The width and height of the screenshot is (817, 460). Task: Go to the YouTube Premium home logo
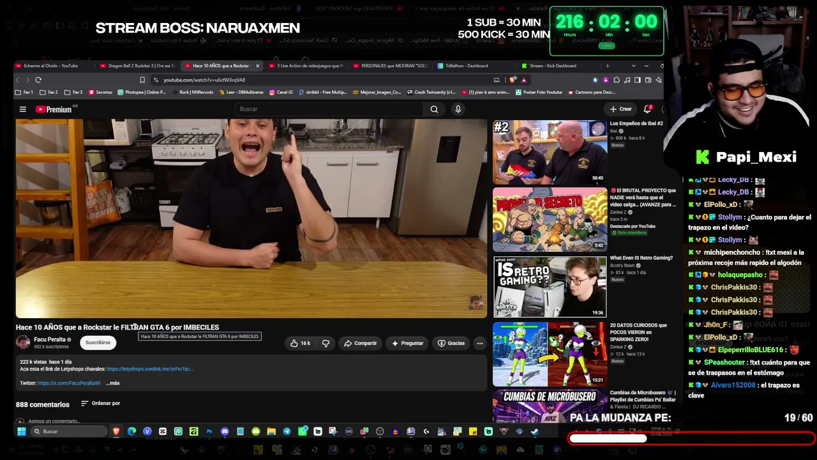(x=54, y=109)
